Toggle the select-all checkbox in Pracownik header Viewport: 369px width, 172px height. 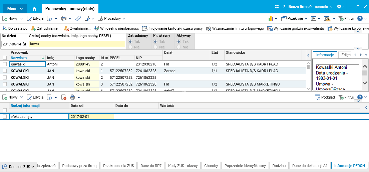point(4,58)
